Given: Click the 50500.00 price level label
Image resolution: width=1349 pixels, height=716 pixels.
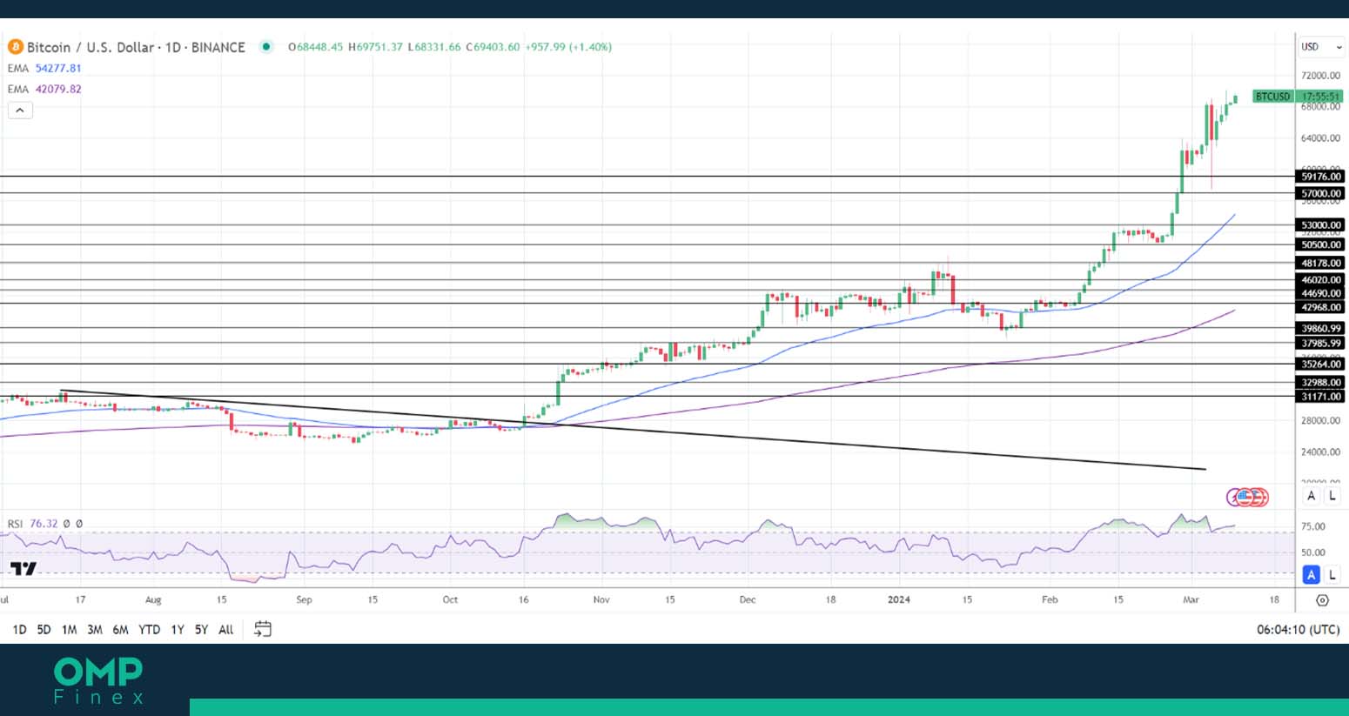Looking at the screenshot, I should point(1320,245).
